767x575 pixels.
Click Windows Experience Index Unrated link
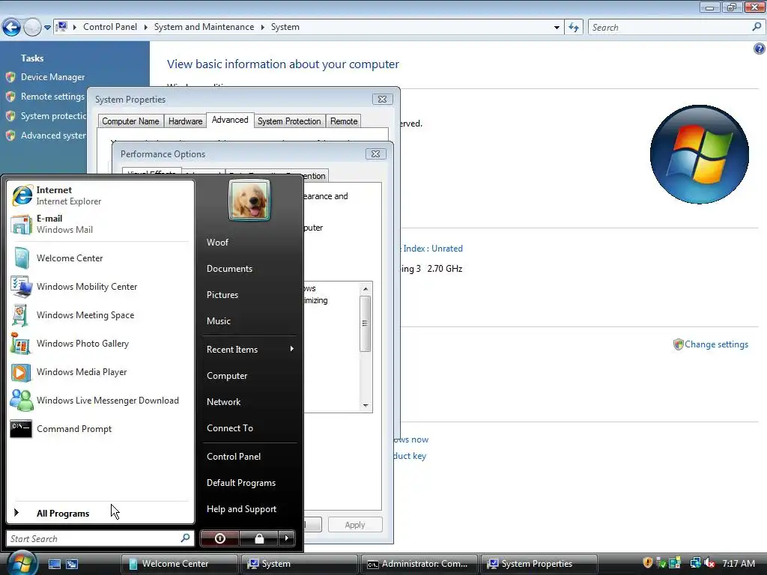point(433,249)
